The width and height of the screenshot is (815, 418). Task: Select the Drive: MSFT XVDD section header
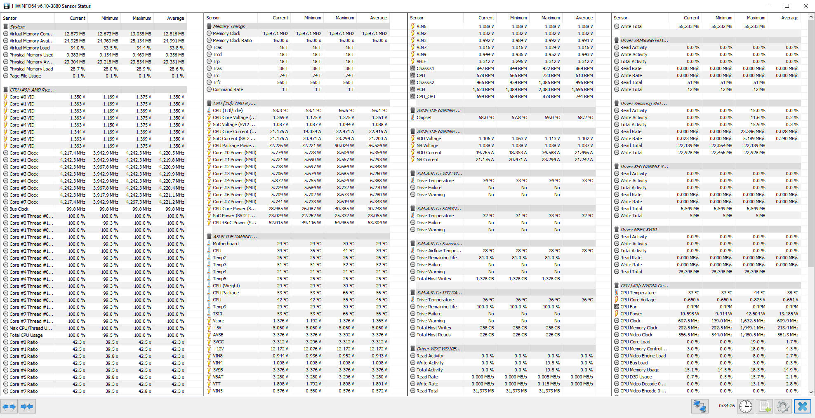coord(706,230)
